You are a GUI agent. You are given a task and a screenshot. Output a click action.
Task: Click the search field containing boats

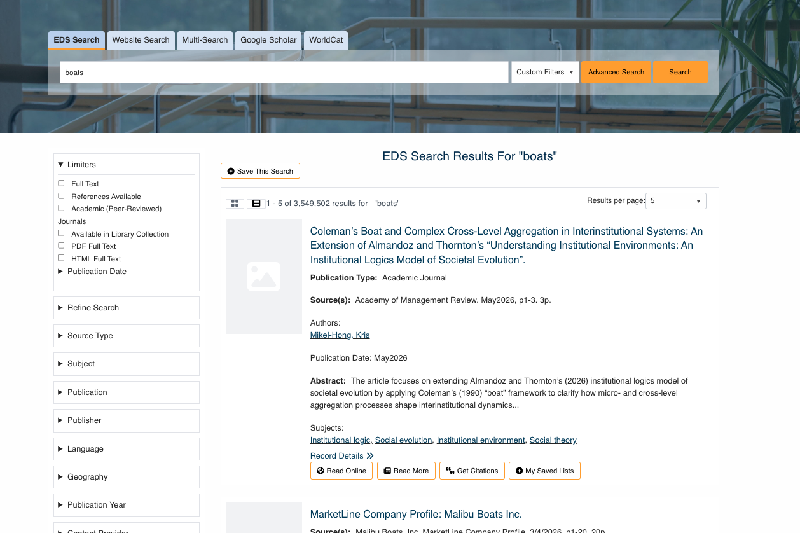[x=284, y=72]
